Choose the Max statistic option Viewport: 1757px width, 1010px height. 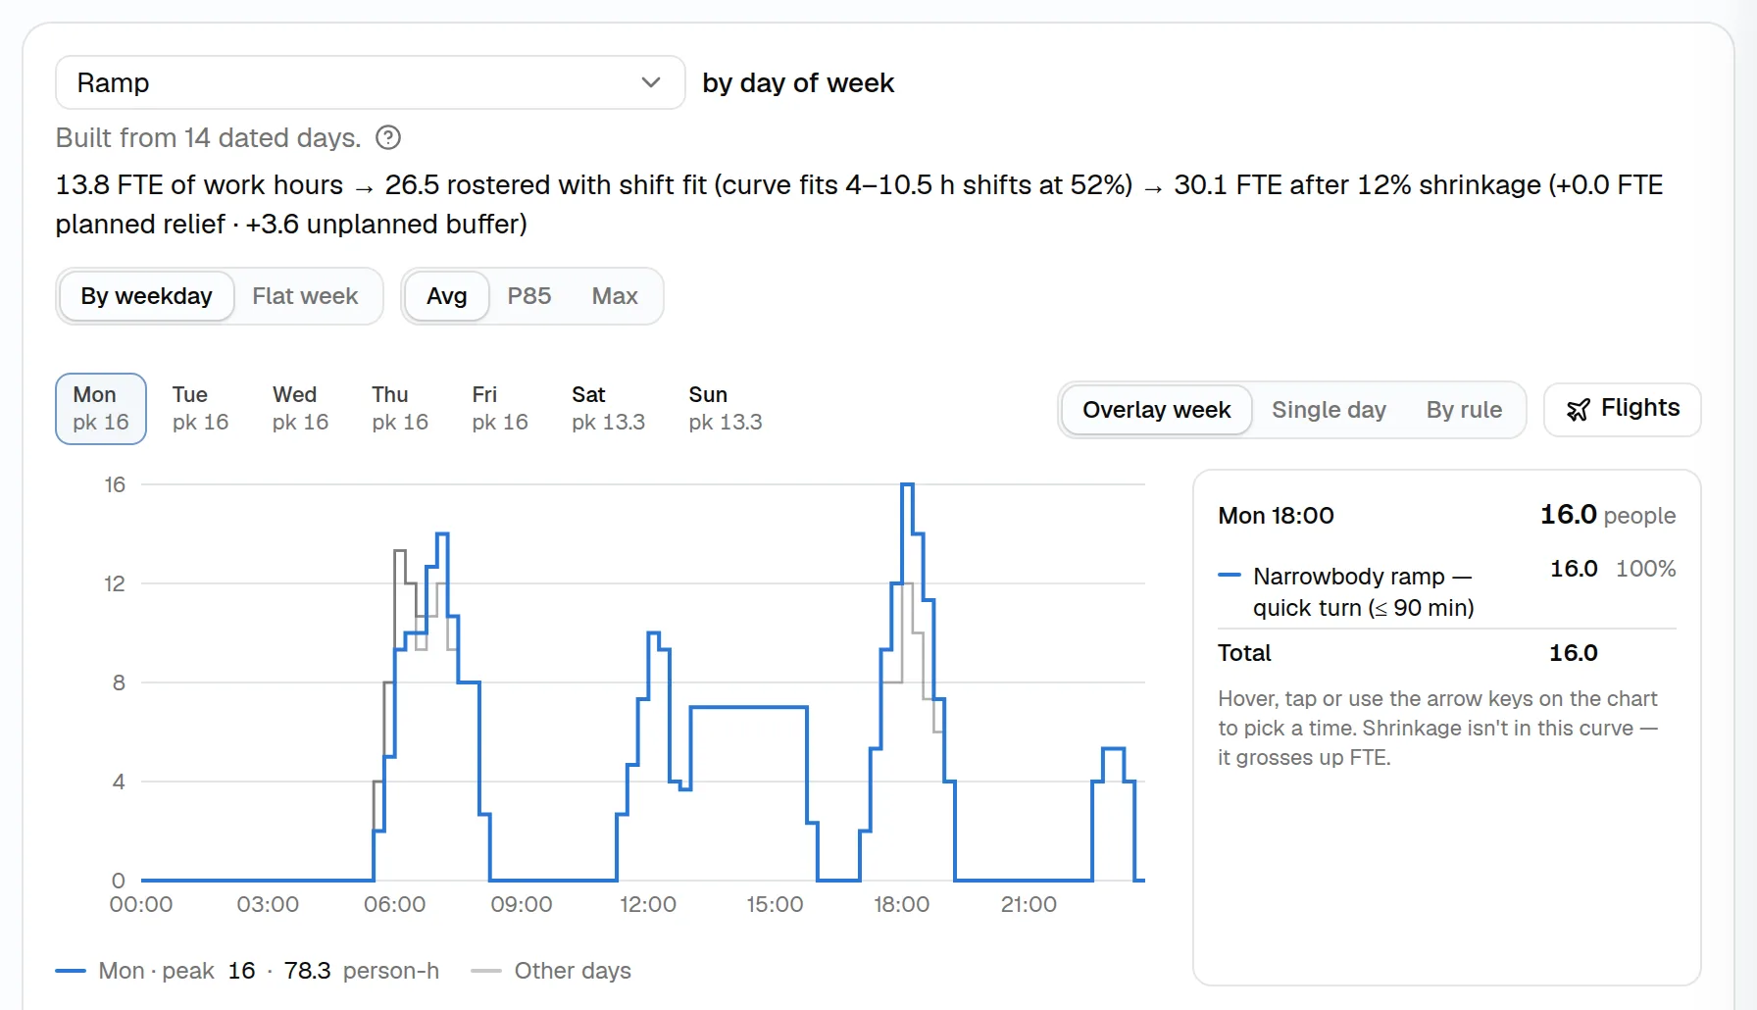click(x=615, y=296)
